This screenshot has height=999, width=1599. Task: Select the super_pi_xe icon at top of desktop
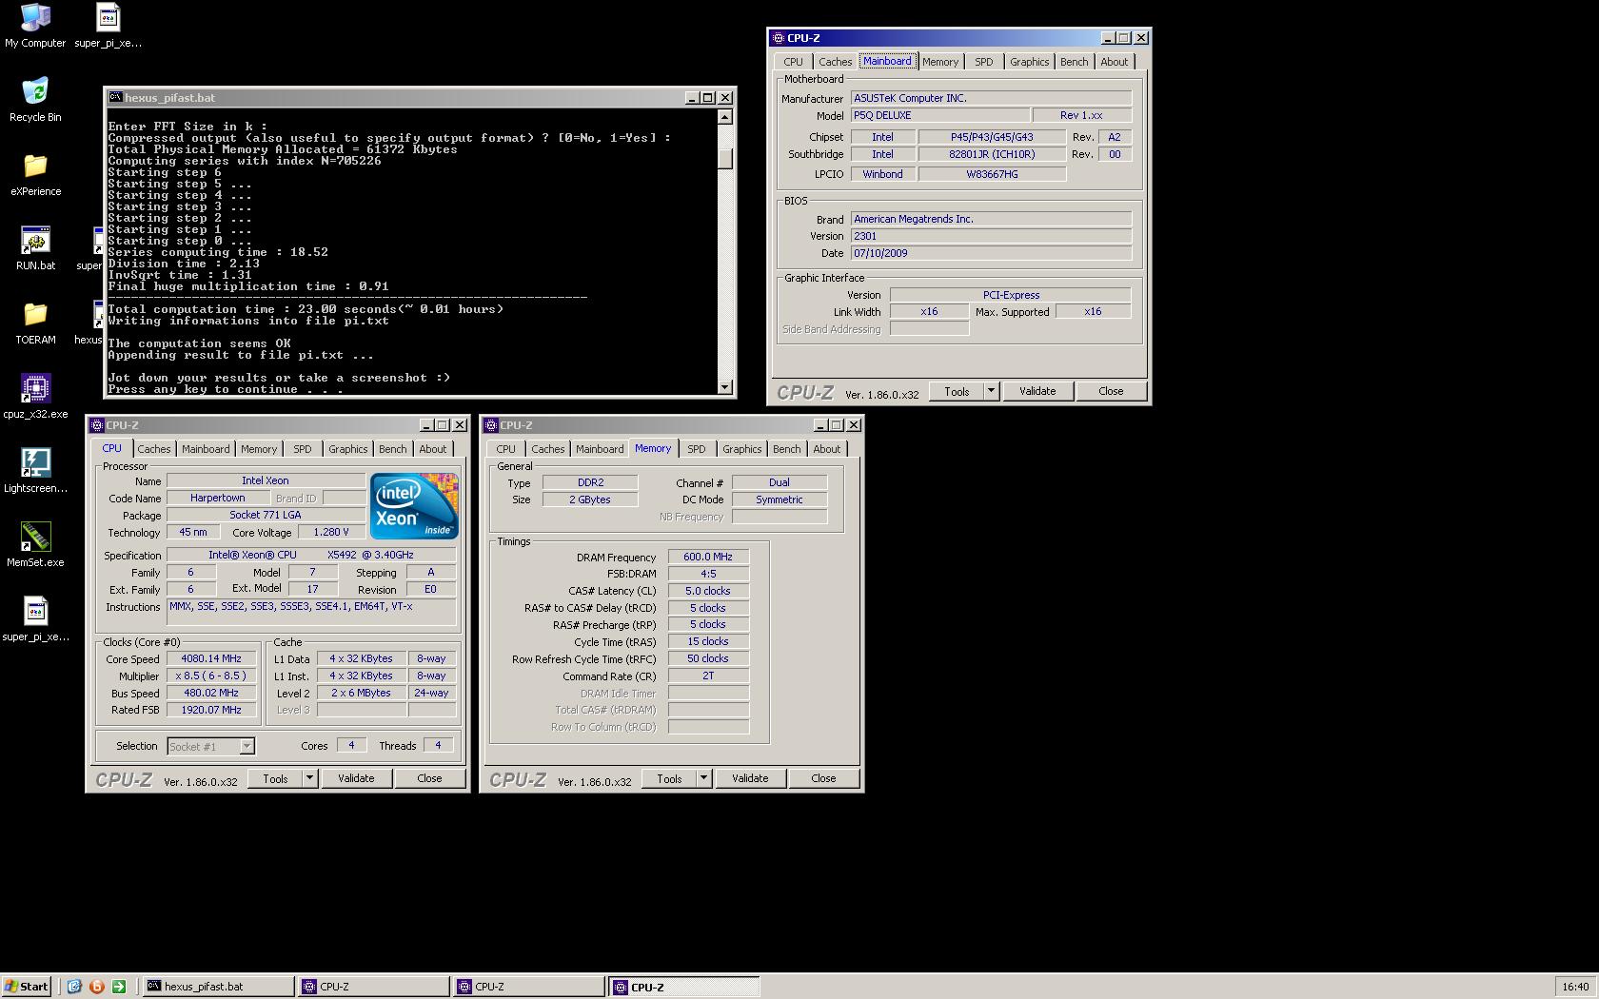(108, 26)
